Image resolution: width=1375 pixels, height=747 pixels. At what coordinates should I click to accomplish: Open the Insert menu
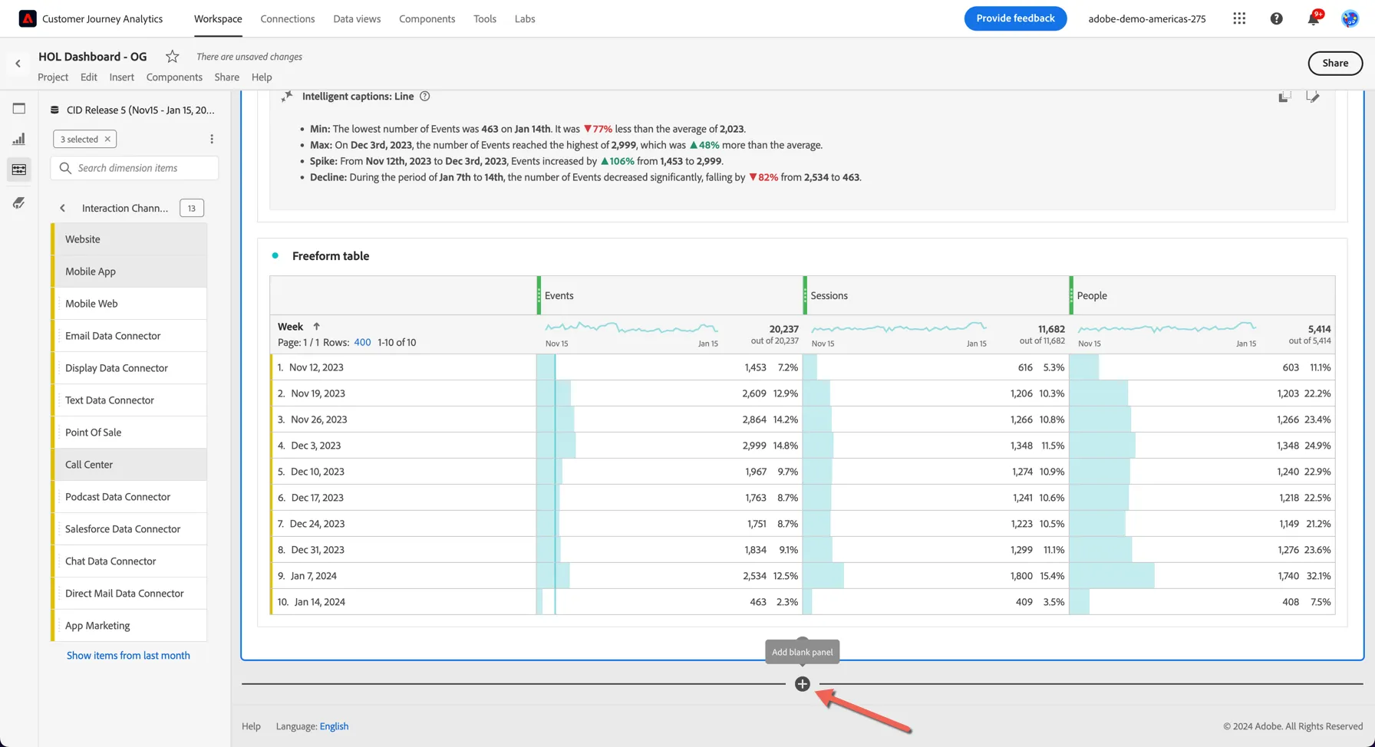pos(121,77)
